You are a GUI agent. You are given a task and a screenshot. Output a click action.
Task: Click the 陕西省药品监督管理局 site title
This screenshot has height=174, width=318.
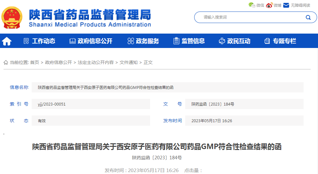tap(90, 15)
